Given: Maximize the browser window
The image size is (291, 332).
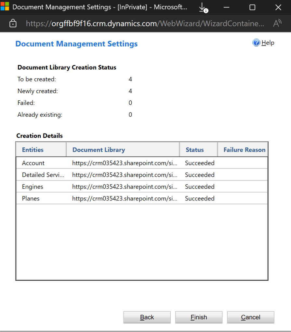Looking at the screenshot, I should pos(252,7).
